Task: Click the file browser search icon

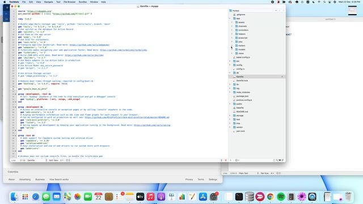Action: (x=277, y=160)
